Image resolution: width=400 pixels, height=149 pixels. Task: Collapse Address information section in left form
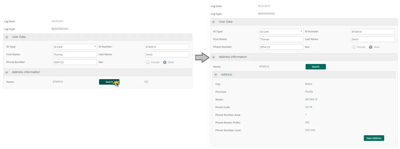(x=7, y=72)
